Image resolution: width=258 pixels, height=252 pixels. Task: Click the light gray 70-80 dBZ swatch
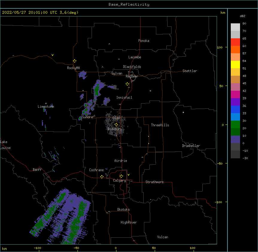click(x=235, y=27)
